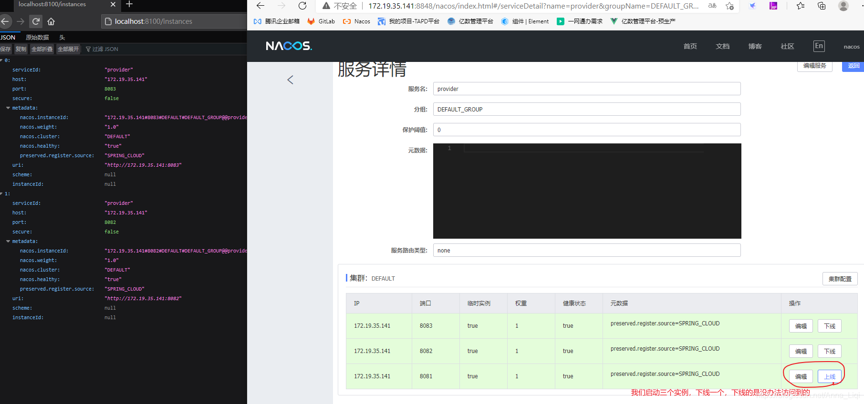This screenshot has height=404, width=864.
Task: Open 亿数管理平台-预生产 bookmark
Action: 643,21
